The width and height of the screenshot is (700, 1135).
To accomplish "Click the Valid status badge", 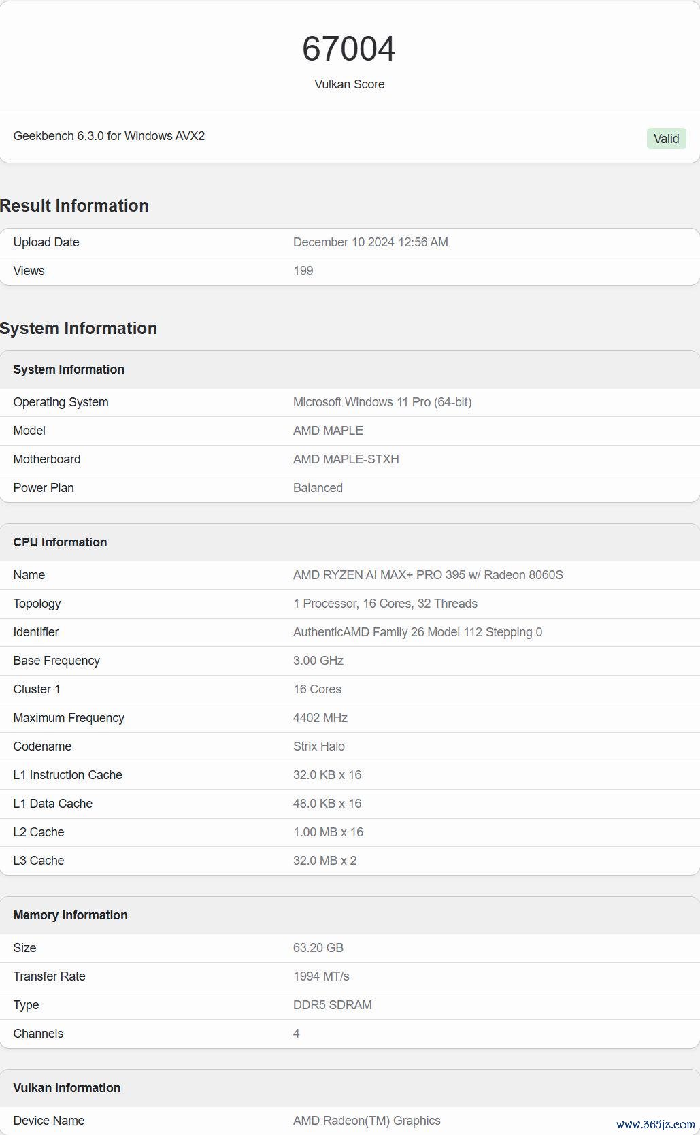I will (666, 139).
